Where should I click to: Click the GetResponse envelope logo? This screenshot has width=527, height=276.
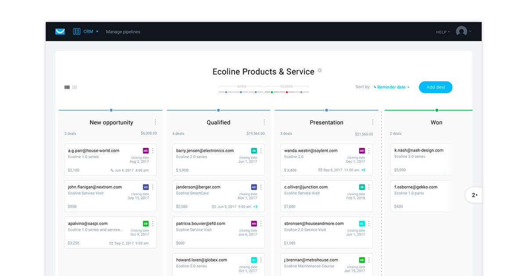click(x=60, y=32)
